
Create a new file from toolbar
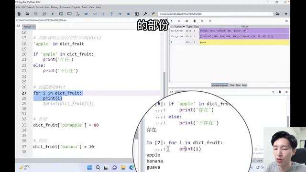point(19,14)
